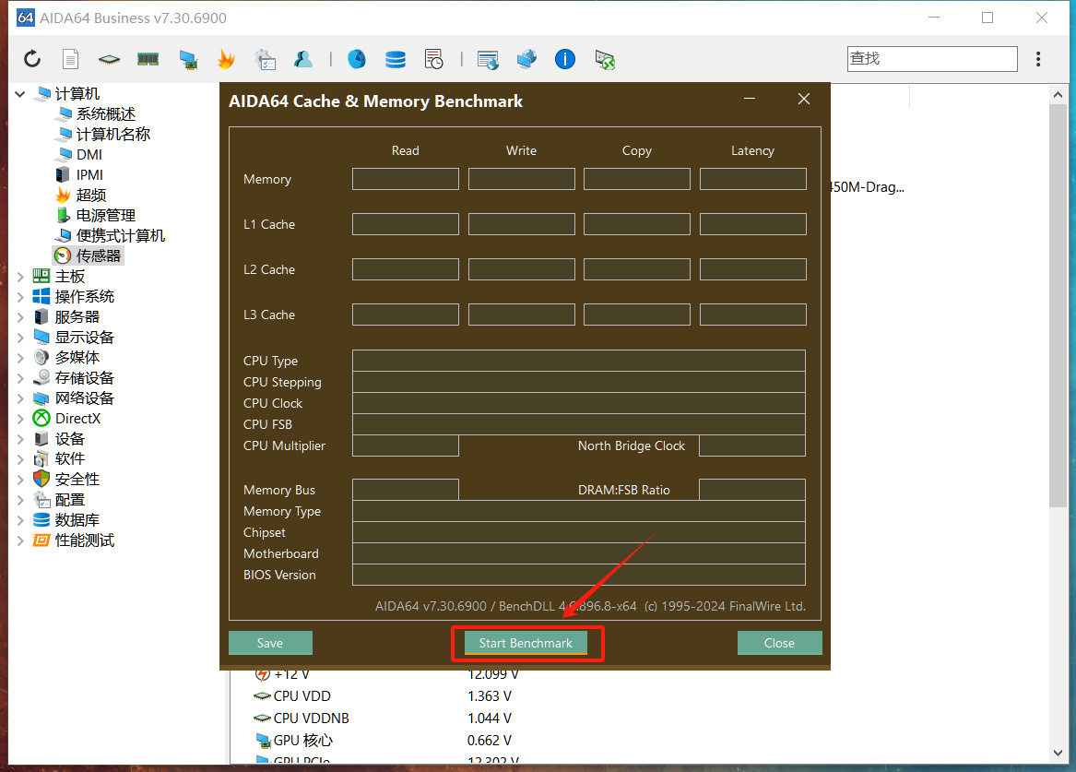Expand the 多媒体 tree node
This screenshot has width=1076, height=772.
pos(20,358)
